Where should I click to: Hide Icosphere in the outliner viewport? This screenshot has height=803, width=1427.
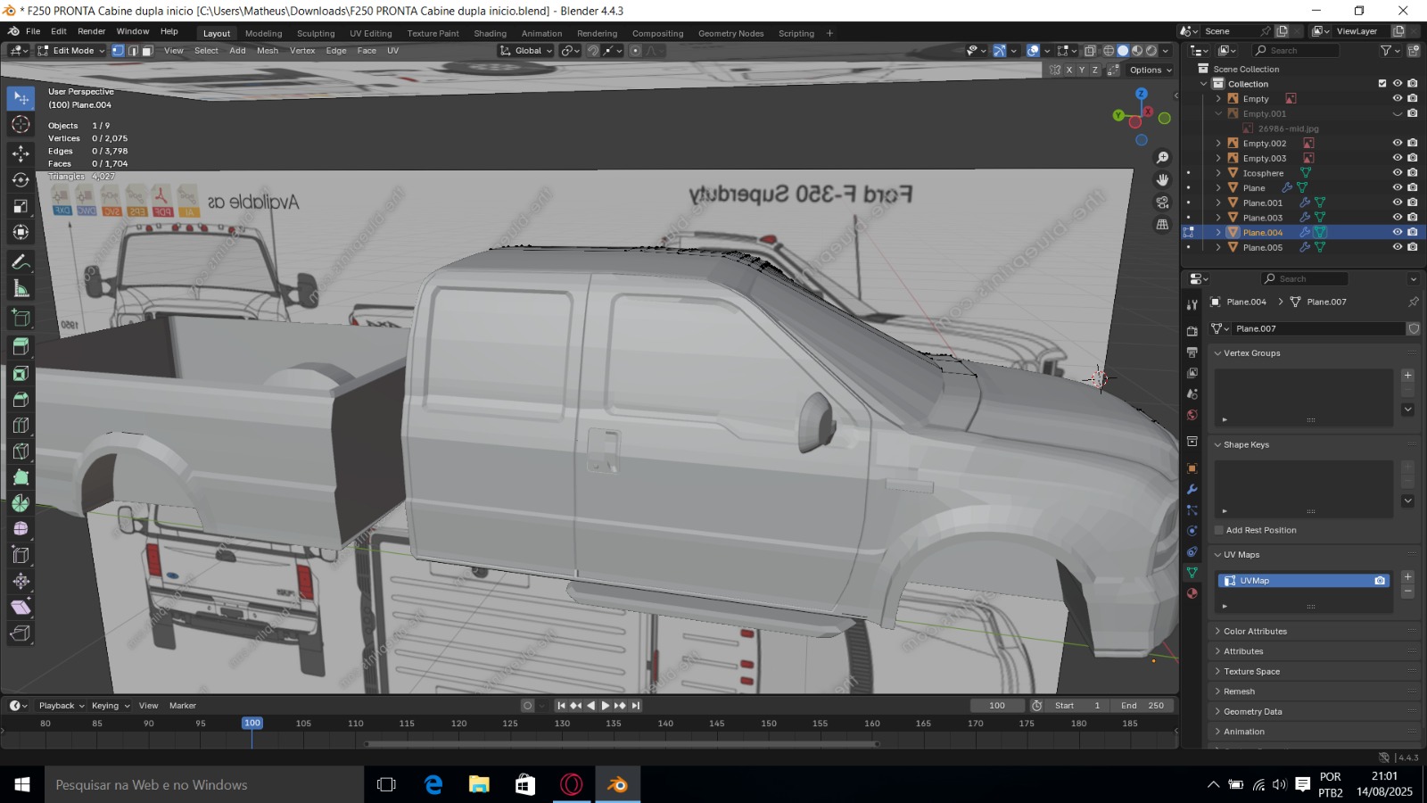(x=1398, y=173)
